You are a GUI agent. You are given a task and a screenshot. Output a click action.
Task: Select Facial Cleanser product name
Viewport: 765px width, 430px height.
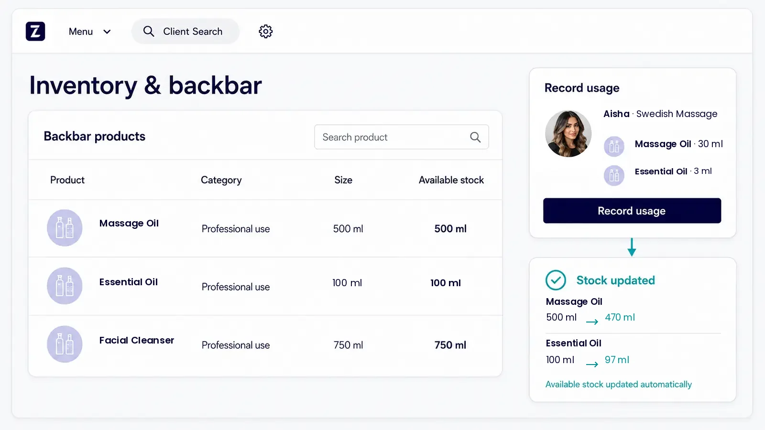(x=137, y=340)
